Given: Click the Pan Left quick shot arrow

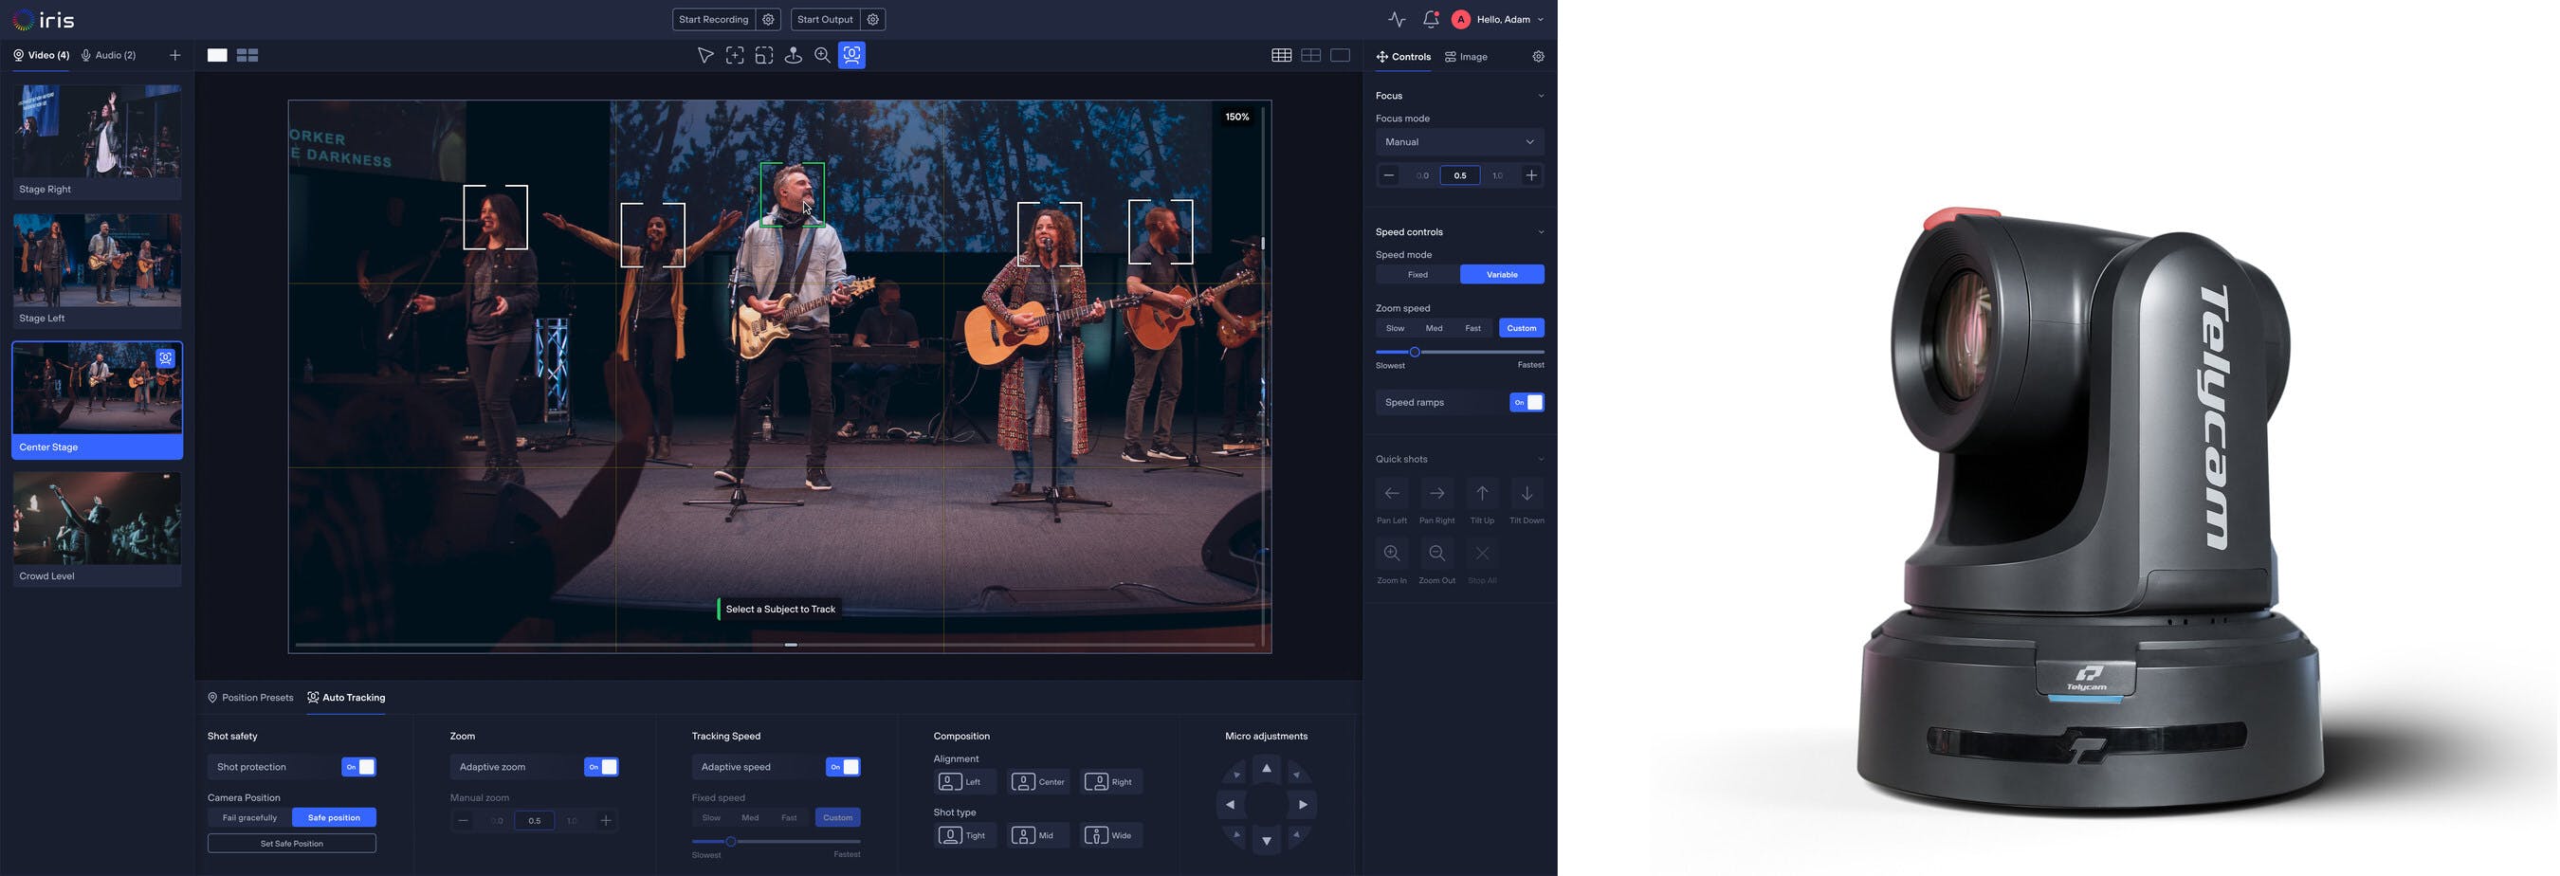Looking at the screenshot, I should coord(1391,494).
